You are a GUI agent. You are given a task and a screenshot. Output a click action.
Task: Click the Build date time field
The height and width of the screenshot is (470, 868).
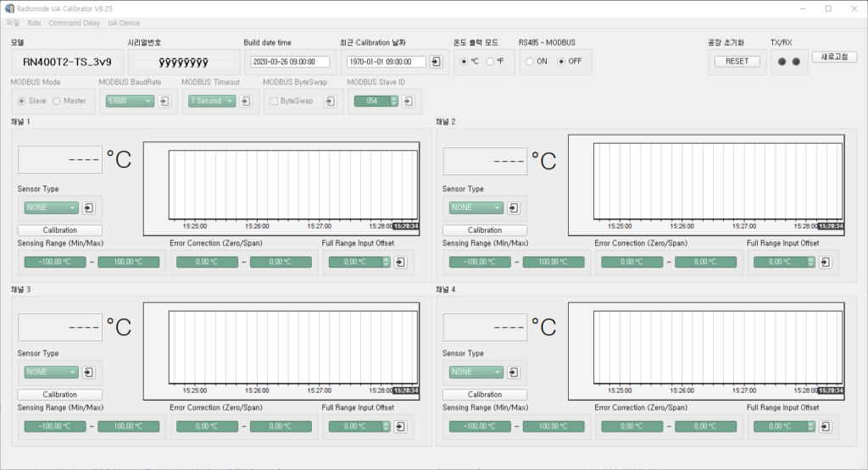tap(290, 62)
